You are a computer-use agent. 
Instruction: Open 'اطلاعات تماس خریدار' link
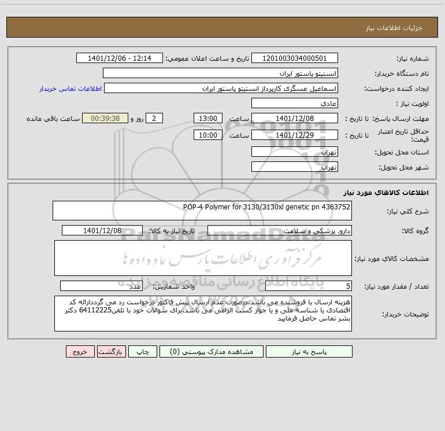pyautogui.click(x=71, y=89)
